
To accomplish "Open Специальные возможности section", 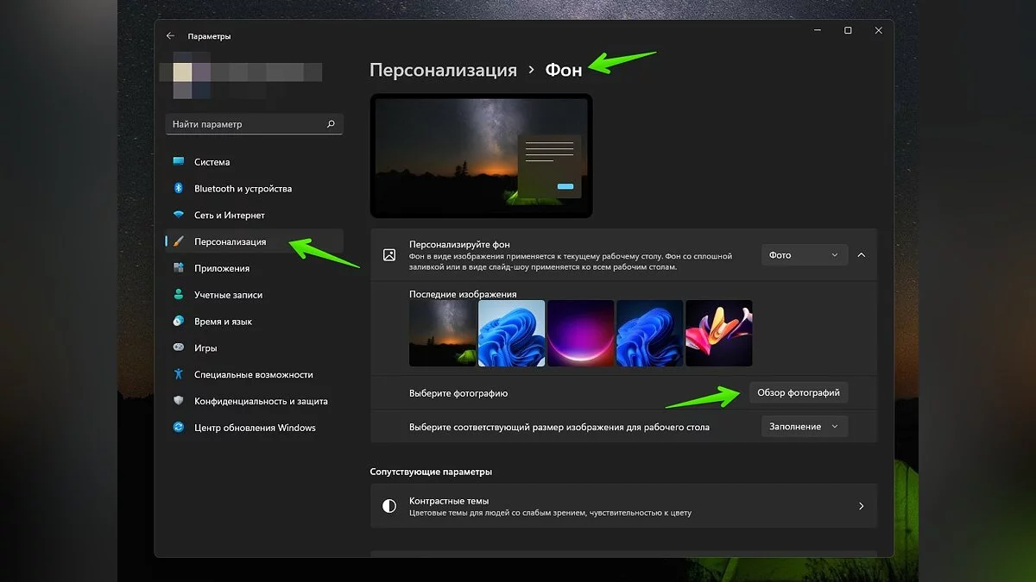I will coord(253,374).
